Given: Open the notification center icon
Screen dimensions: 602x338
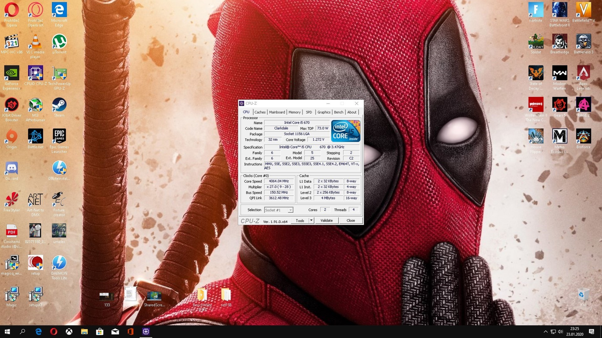Looking at the screenshot, I should pos(592,332).
